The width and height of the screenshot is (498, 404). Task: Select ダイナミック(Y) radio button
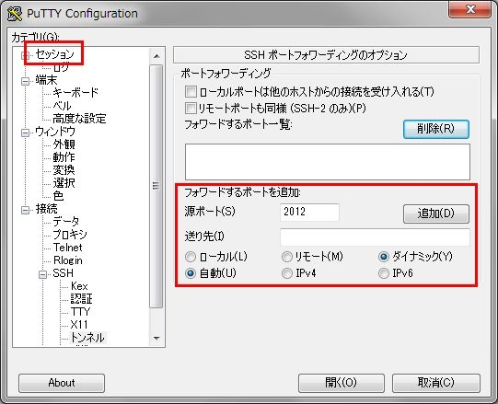coord(384,257)
